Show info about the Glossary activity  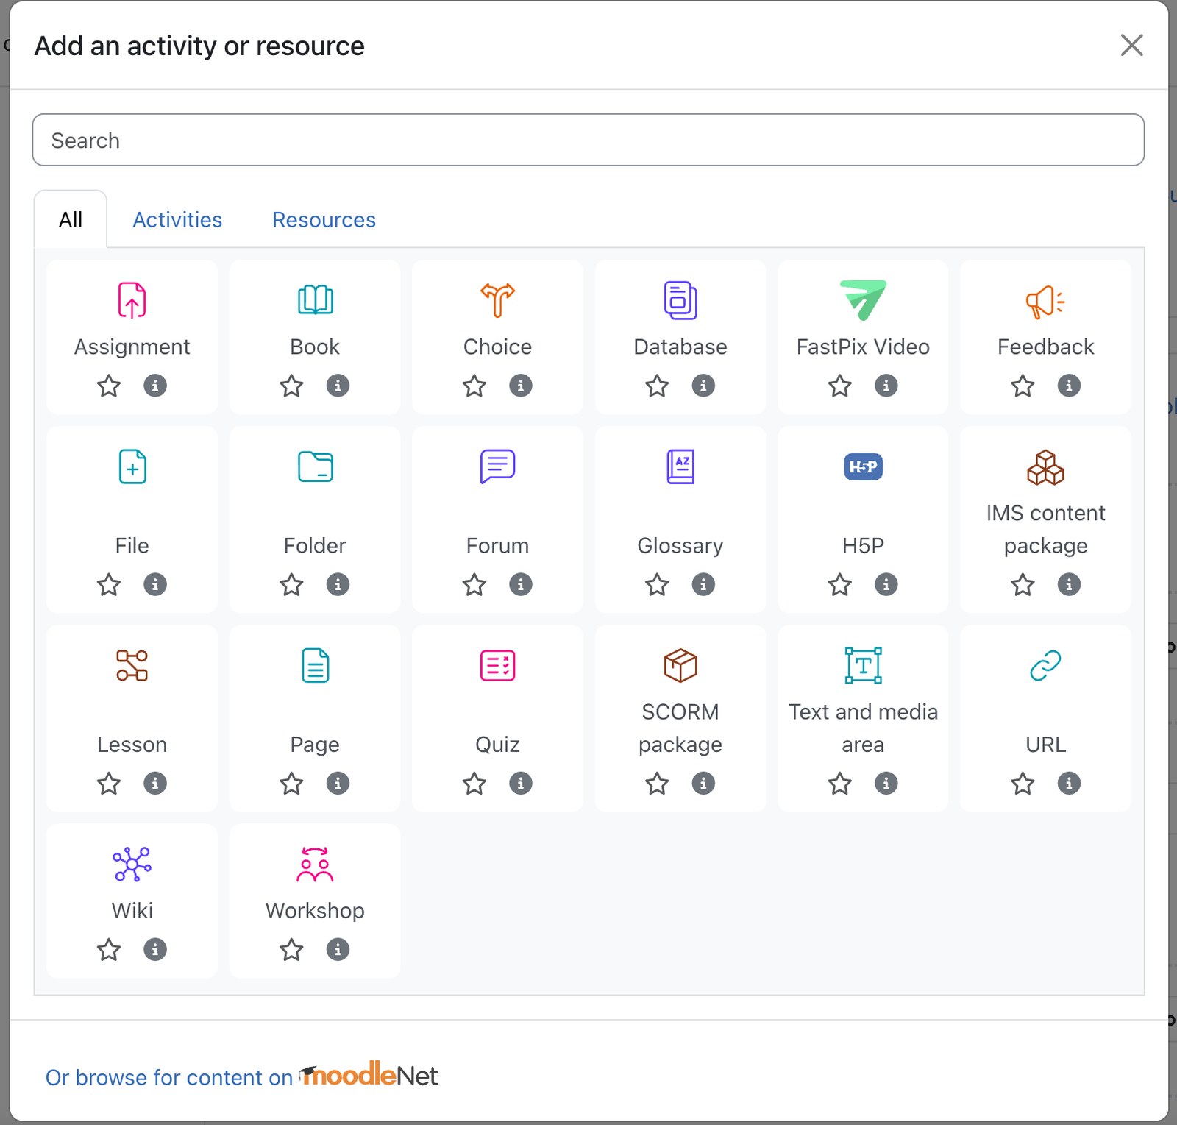click(x=703, y=585)
